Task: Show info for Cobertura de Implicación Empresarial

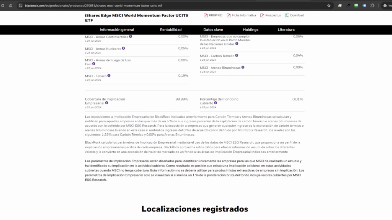Action: coord(107,103)
